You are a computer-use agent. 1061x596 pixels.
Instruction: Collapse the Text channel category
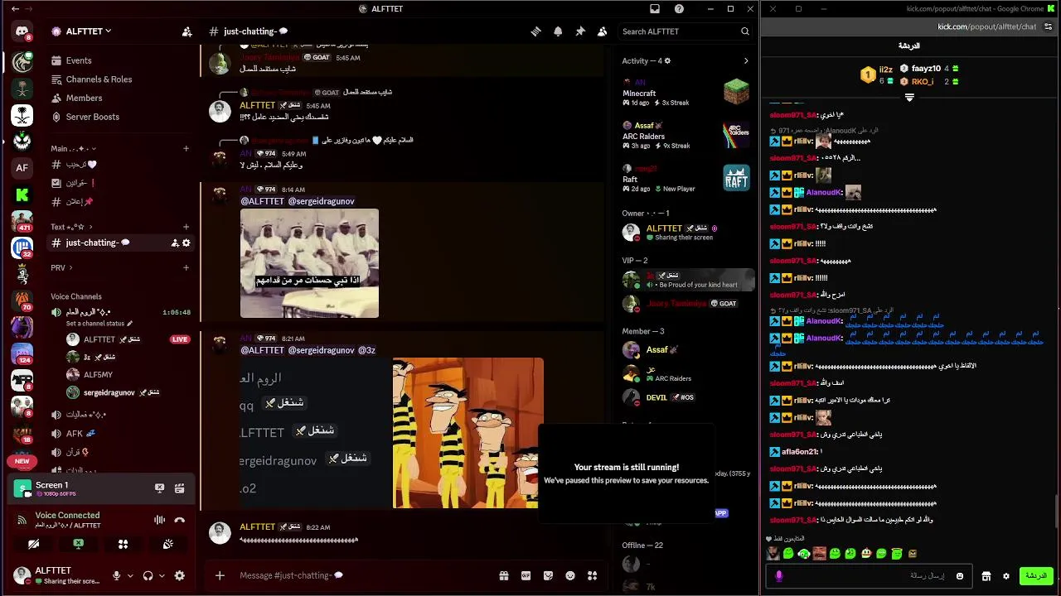pos(72,227)
